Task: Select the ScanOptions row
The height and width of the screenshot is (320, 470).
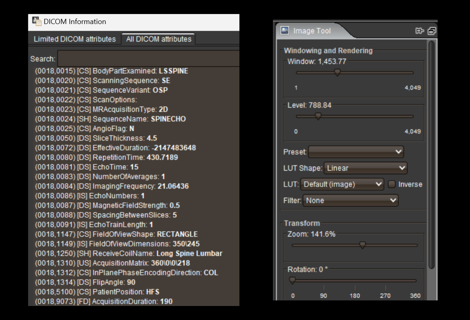Action: 86,100
